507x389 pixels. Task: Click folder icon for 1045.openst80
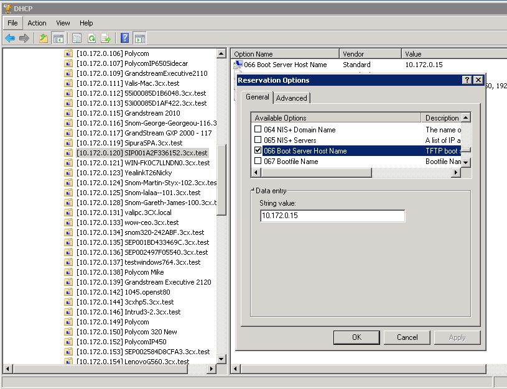(68, 292)
